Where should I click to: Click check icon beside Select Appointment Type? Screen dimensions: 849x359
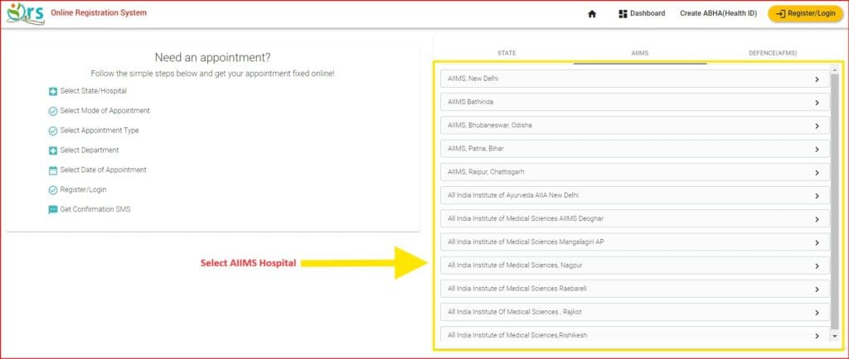click(53, 132)
